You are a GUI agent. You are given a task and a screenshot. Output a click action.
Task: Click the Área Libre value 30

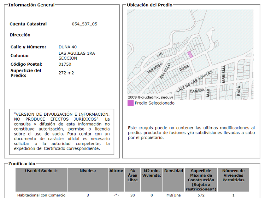(132, 195)
